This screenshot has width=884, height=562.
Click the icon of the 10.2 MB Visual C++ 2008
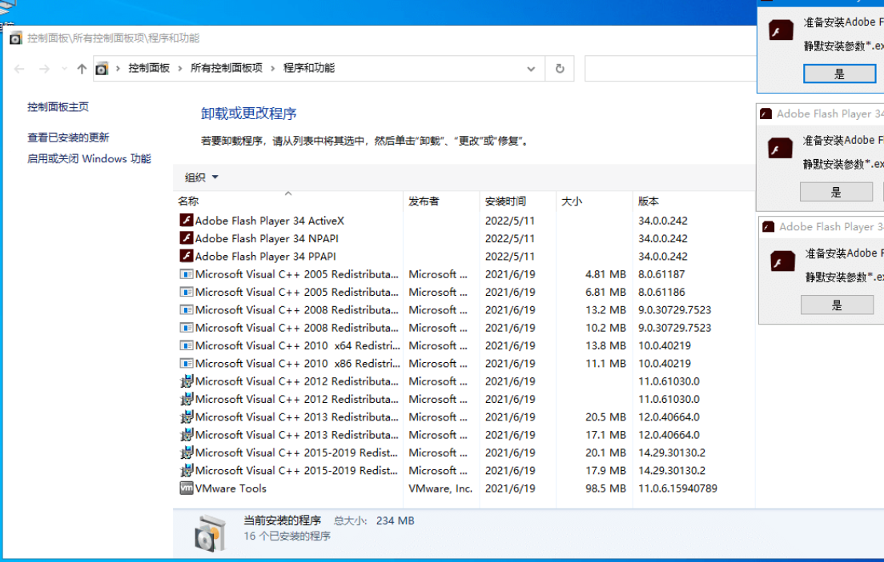click(186, 328)
